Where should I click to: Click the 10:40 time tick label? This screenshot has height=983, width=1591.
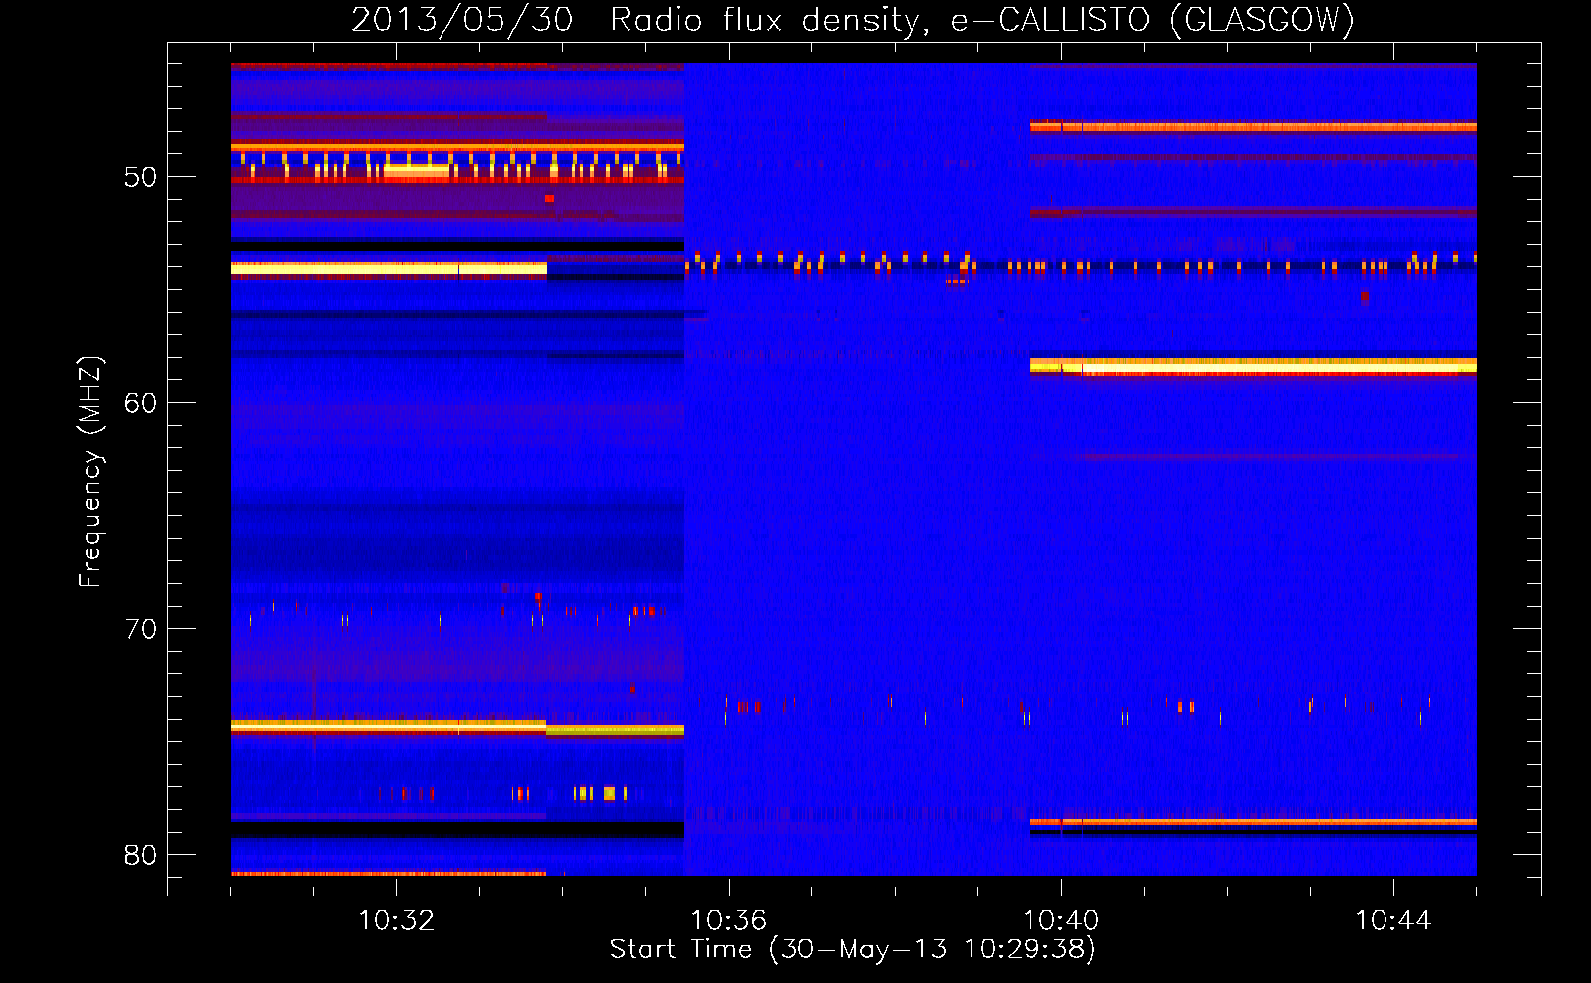[1061, 921]
